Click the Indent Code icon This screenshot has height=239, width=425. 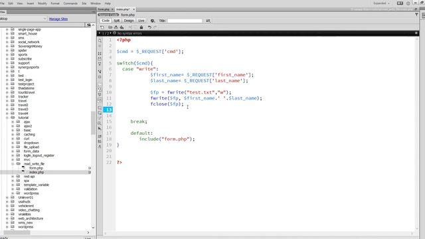[100, 136]
